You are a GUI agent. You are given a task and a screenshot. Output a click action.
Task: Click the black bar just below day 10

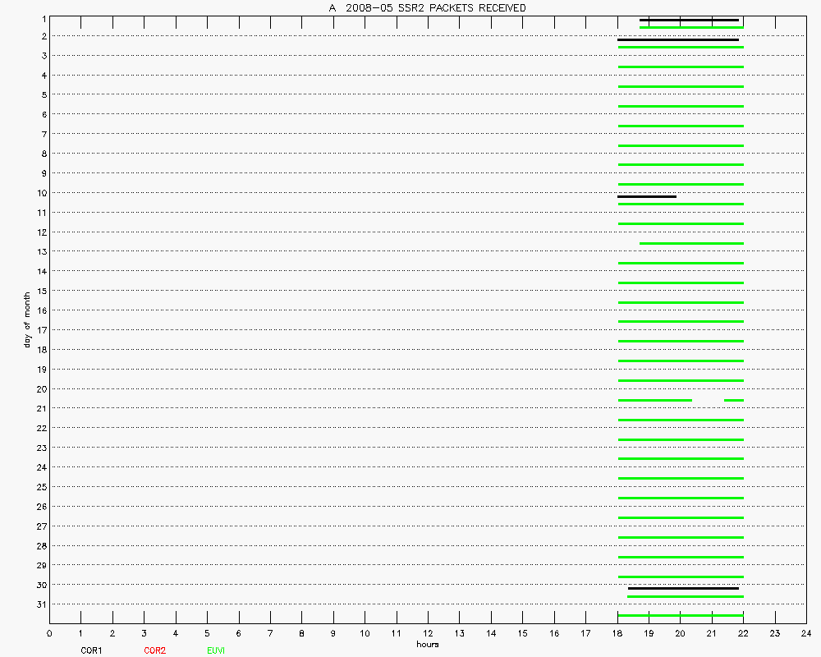647,196
